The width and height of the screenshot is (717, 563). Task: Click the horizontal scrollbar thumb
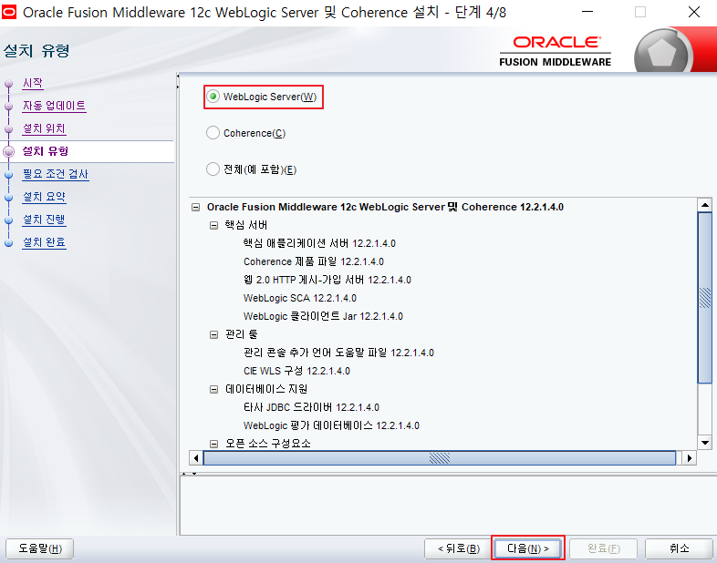pyautogui.click(x=440, y=458)
